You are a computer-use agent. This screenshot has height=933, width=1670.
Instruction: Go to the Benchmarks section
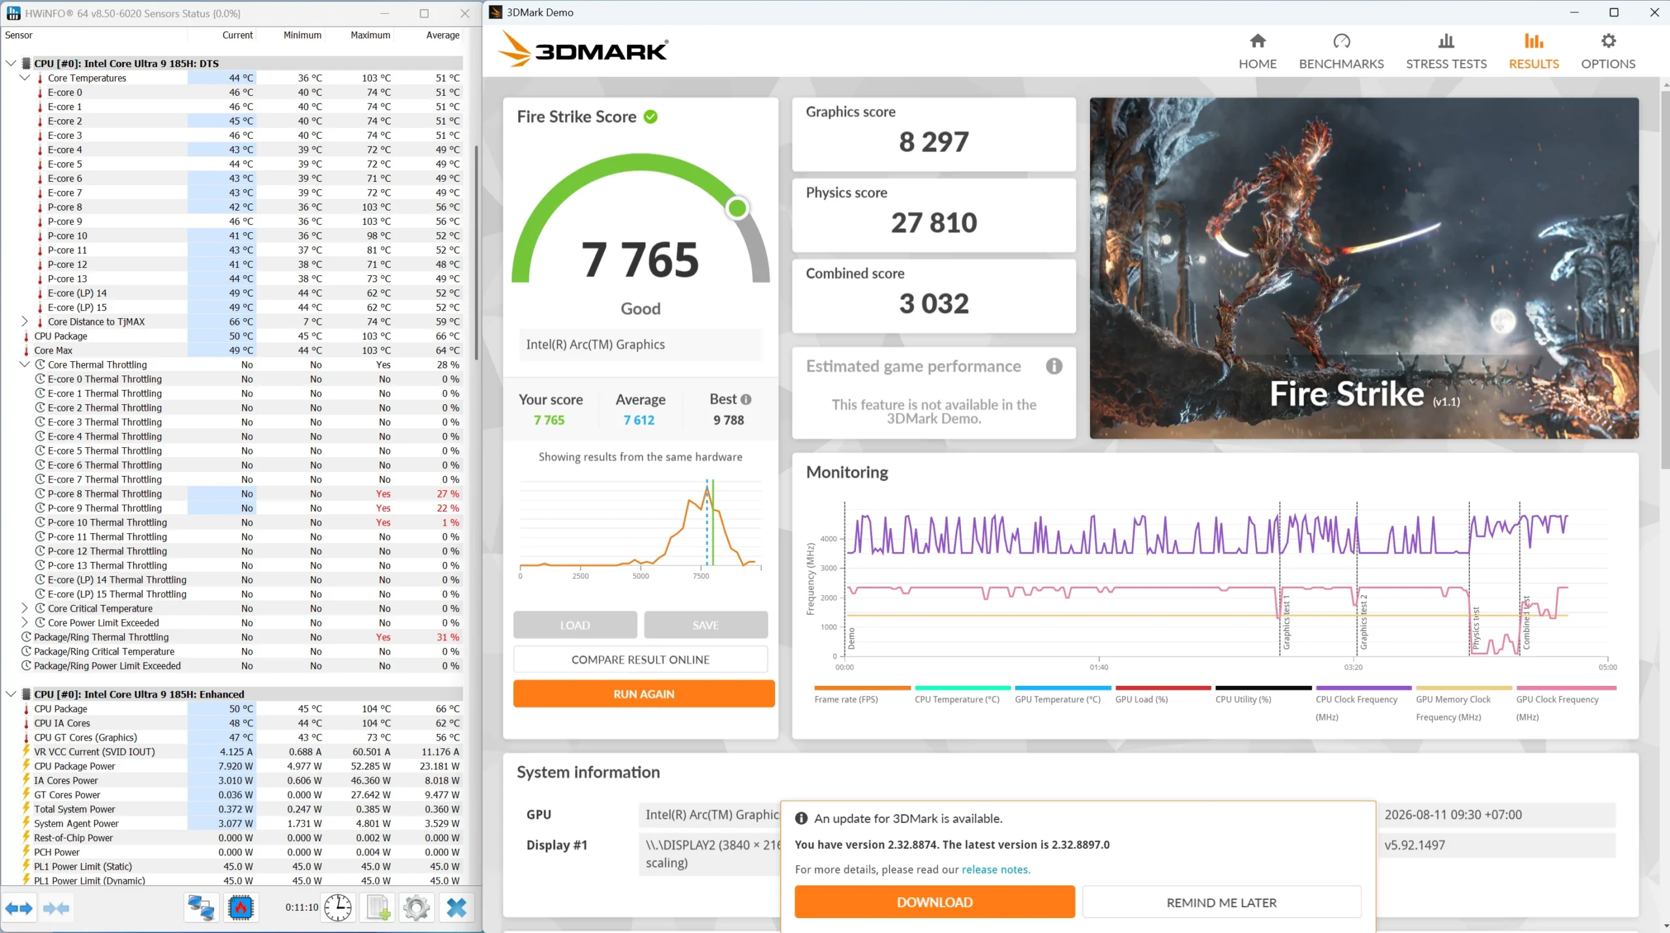point(1341,52)
